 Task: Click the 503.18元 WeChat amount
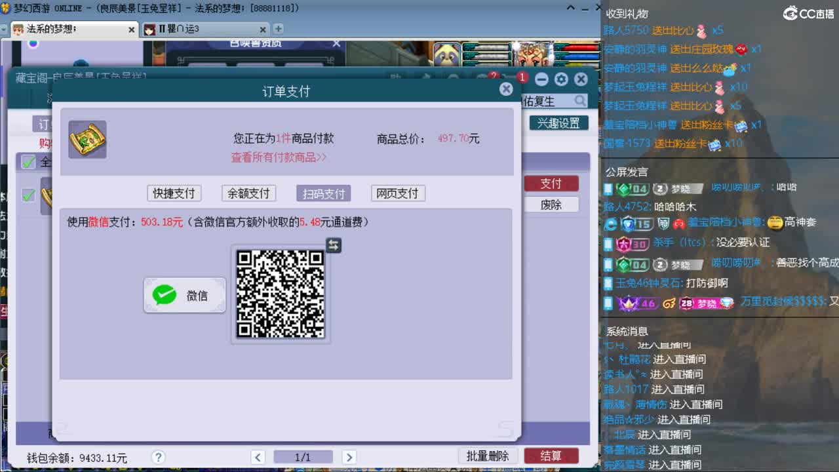tap(162, 222)
